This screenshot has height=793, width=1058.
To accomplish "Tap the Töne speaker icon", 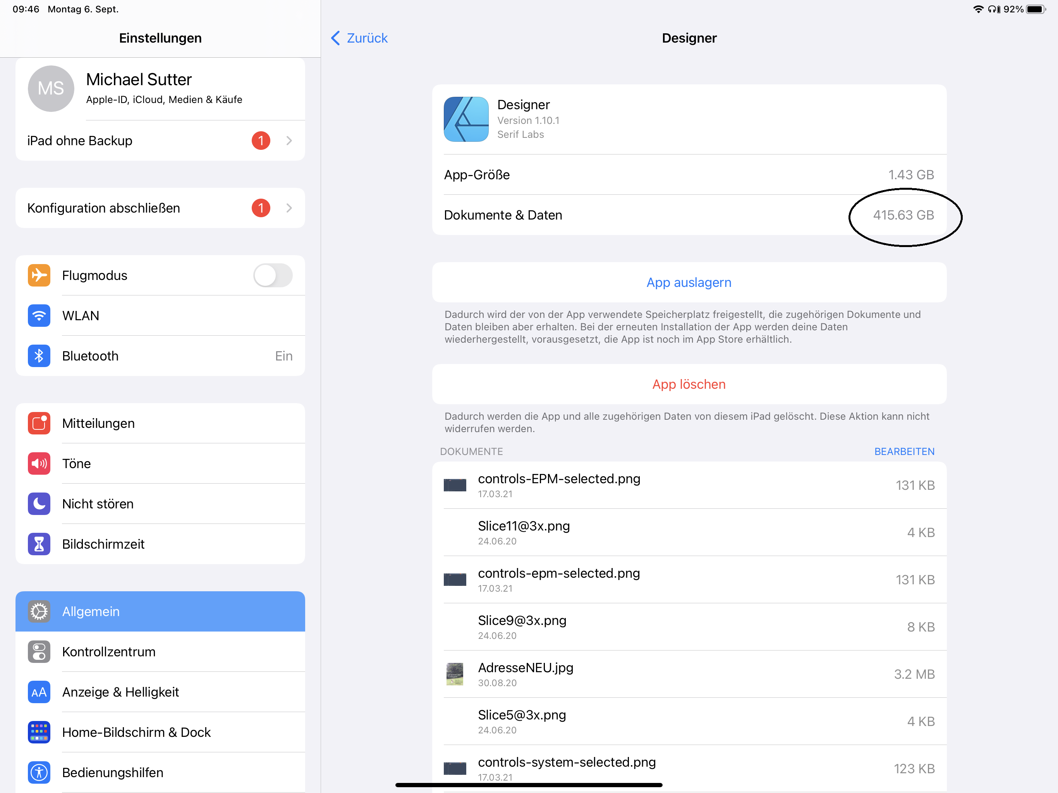I will point(39,463).
